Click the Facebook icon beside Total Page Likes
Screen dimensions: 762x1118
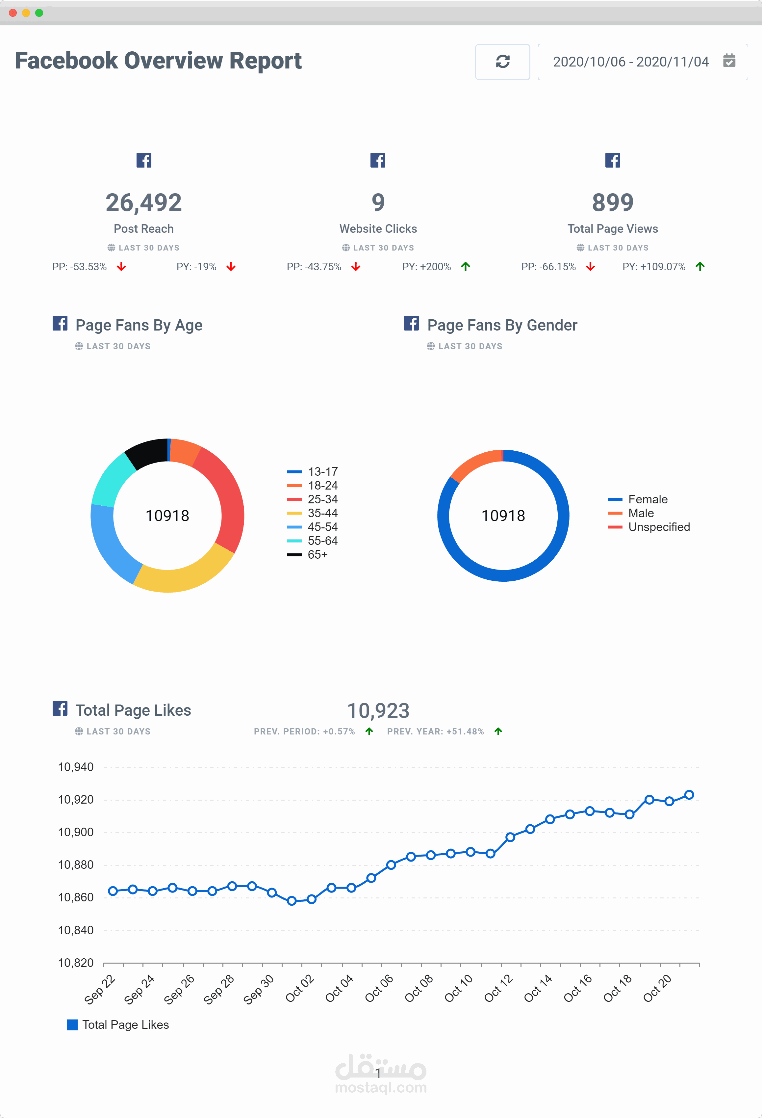pos(60,708)
